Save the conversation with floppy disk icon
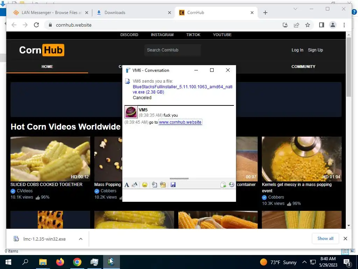 click(x=173, y=185)
